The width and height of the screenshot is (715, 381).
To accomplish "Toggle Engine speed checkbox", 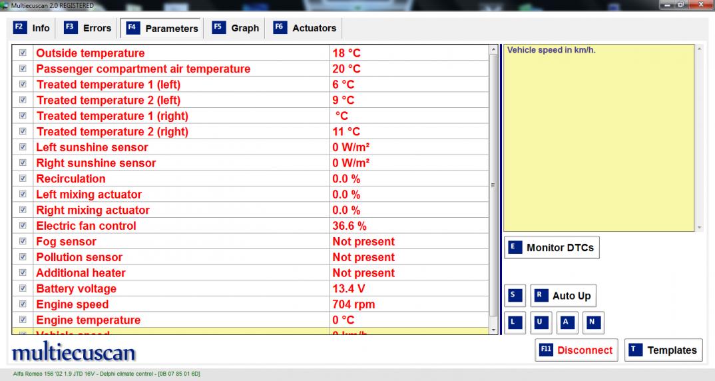I will point(23,304).
